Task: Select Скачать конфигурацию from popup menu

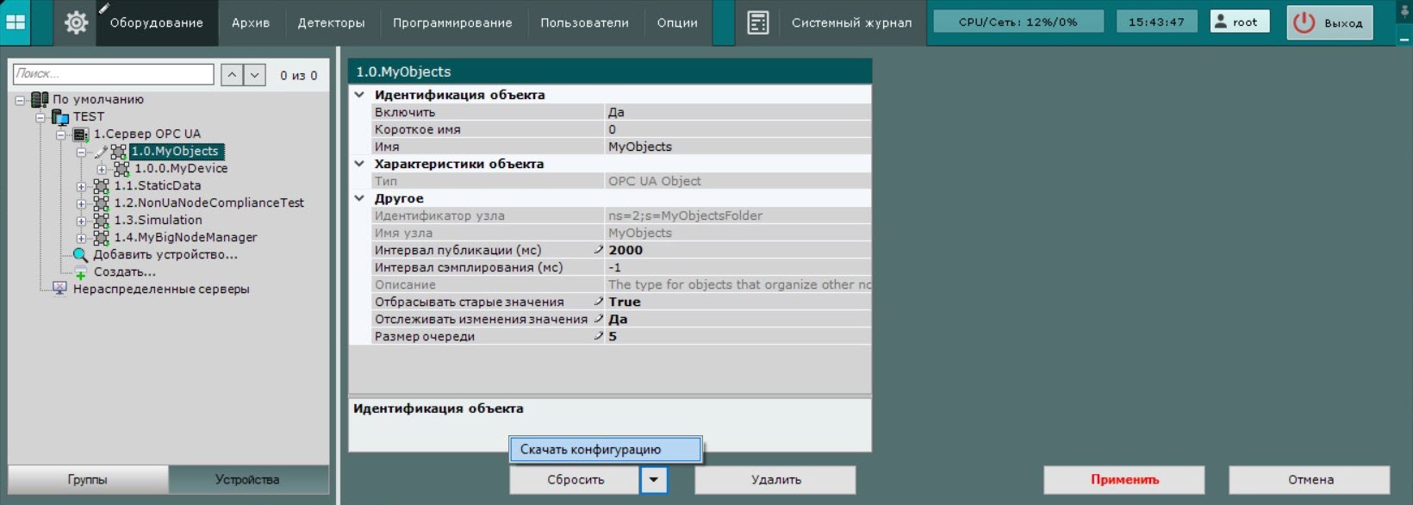Action: (x=606, y=449)
